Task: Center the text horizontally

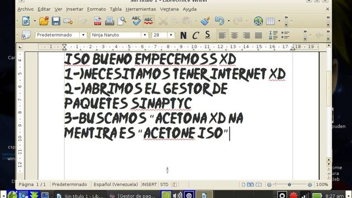Action: 234,35
